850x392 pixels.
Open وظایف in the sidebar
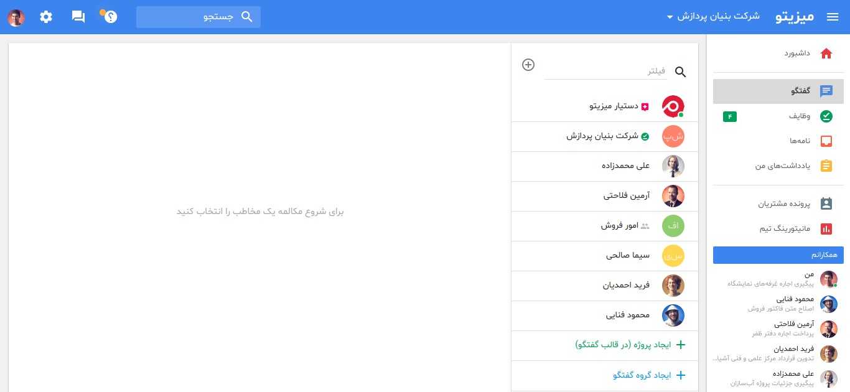[x=778, y=116]
